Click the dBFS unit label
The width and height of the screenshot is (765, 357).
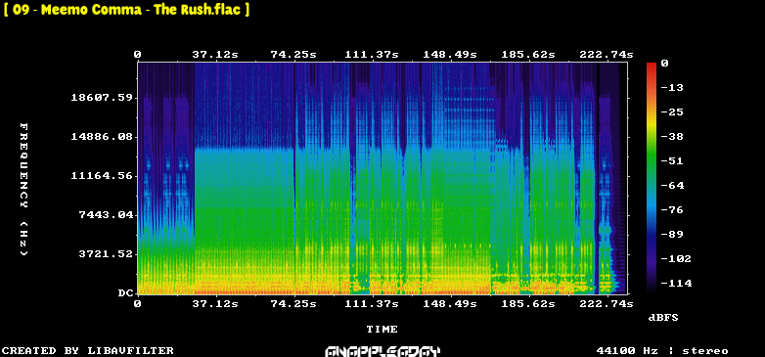[663, 318]
